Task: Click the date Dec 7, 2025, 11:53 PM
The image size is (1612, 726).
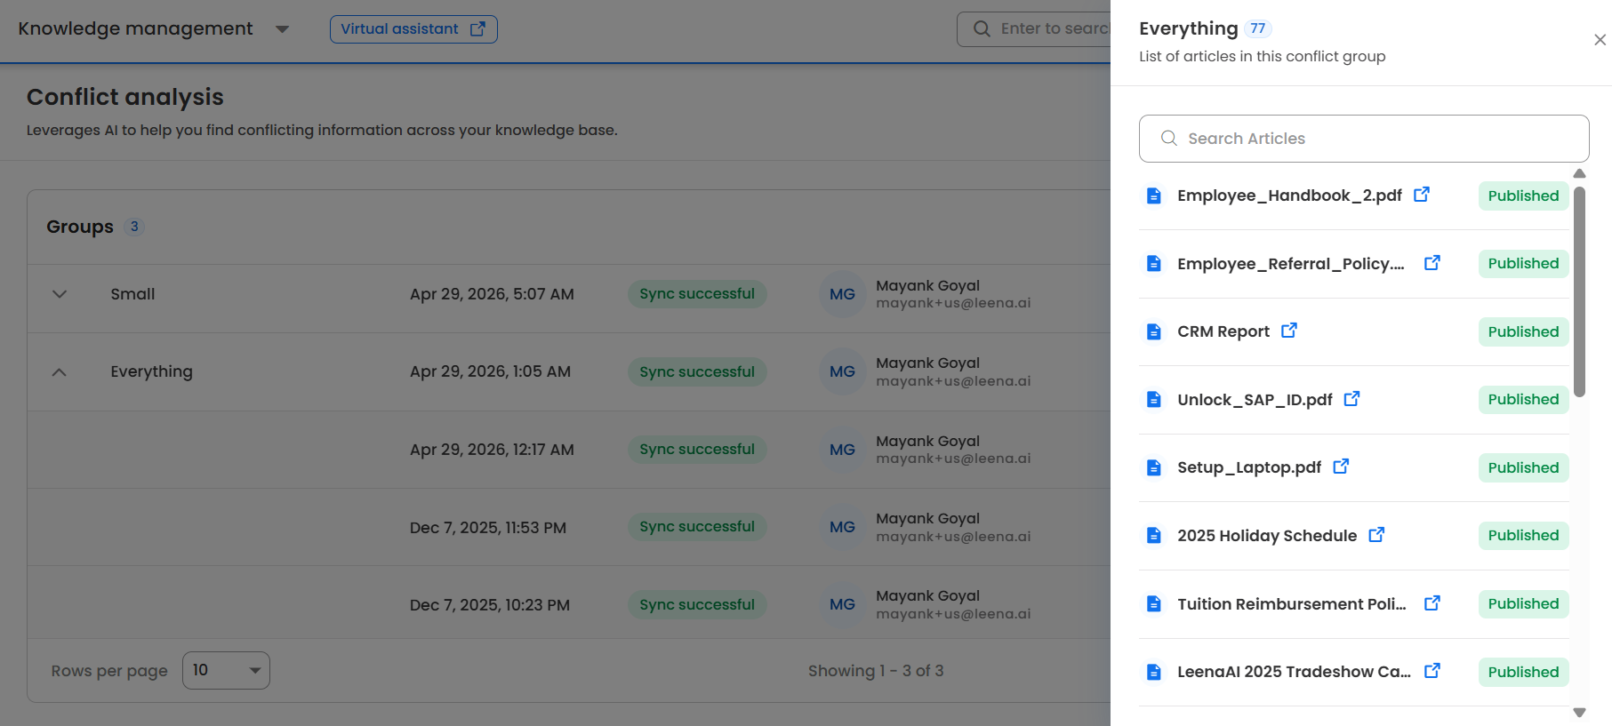Action: coord(488,528)
